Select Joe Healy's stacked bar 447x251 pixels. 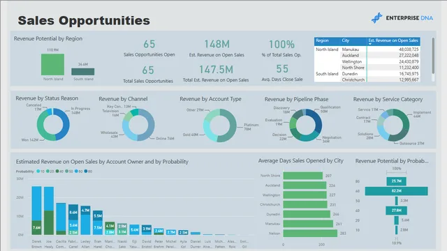tap(49, 211)
